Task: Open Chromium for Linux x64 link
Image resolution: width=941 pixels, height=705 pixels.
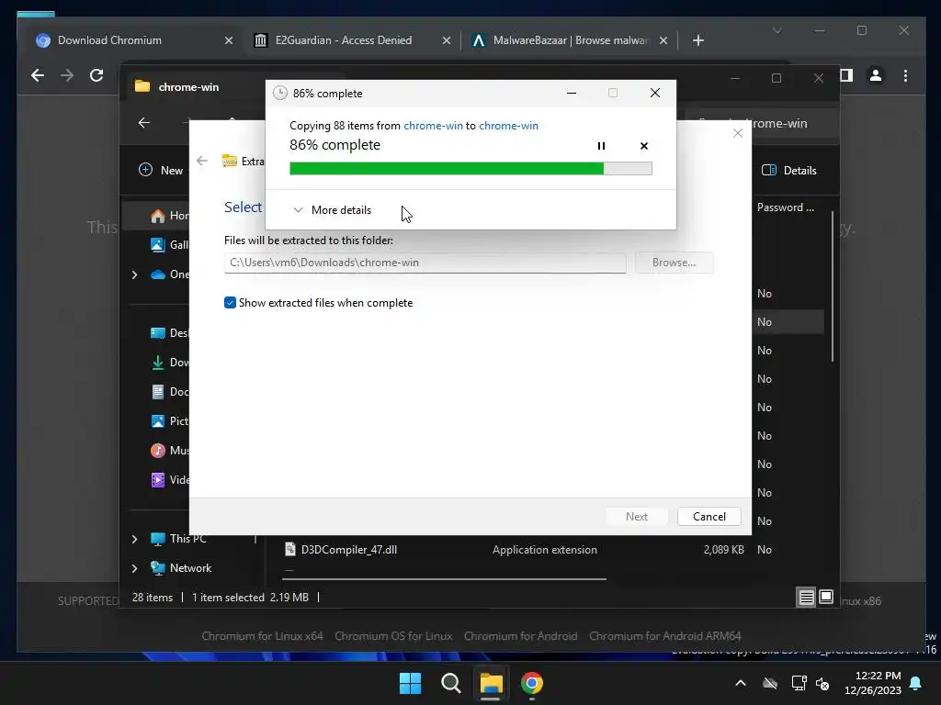Action: 262,636
